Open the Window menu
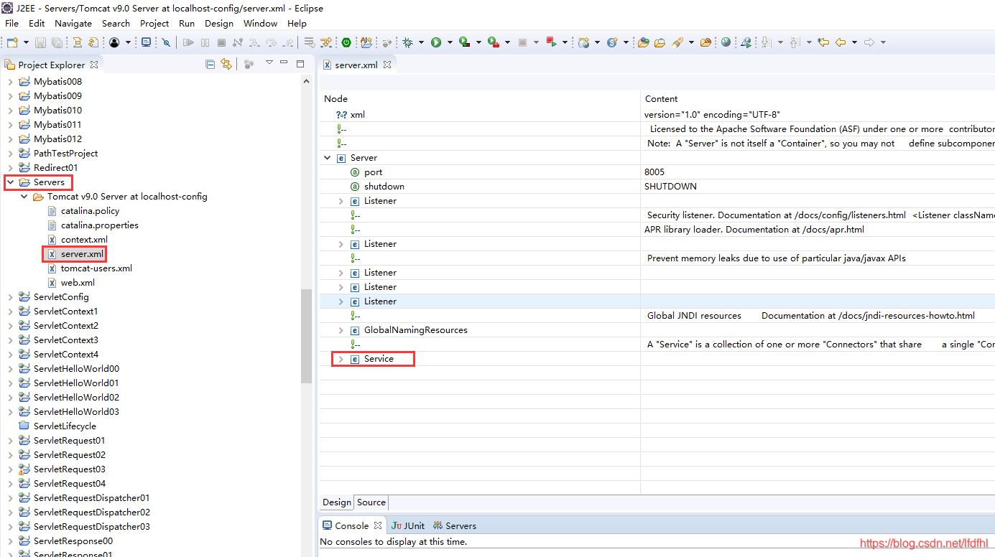The height and width of the screenshot is (557, 995). pos(260,23)
